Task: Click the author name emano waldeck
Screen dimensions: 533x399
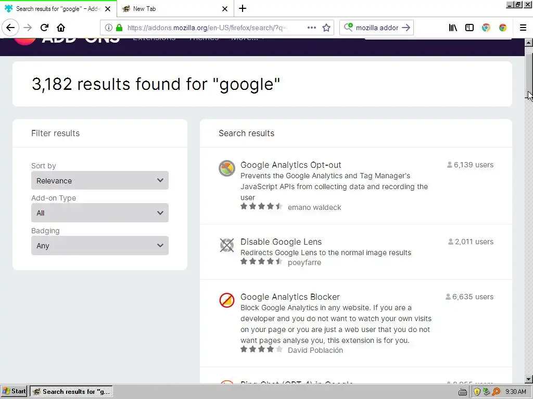Action: (314, 207)
